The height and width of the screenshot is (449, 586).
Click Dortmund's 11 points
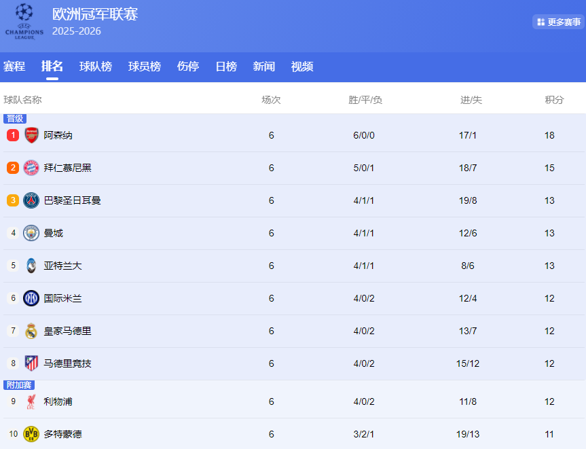[549, 434]
